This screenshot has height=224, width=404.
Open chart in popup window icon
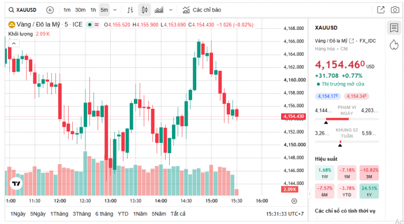click(381, 10)
